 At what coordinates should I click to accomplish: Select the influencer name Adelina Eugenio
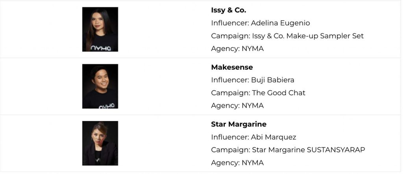click(281, 23)
